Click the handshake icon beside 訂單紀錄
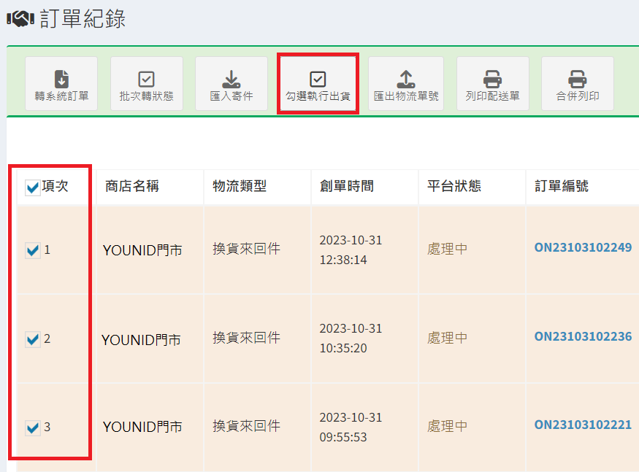The width and height of the screenshot is (639, 472). coord(20,20)
